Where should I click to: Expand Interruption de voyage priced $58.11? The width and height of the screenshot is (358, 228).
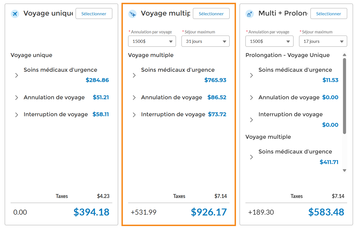[17, 115]
